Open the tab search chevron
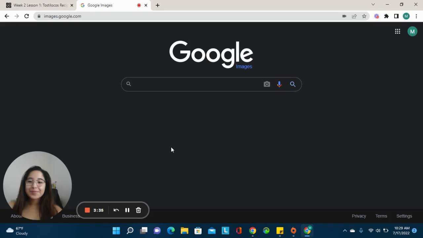The height and width of the screenshot is (238, 423). [x=373, y=5]
